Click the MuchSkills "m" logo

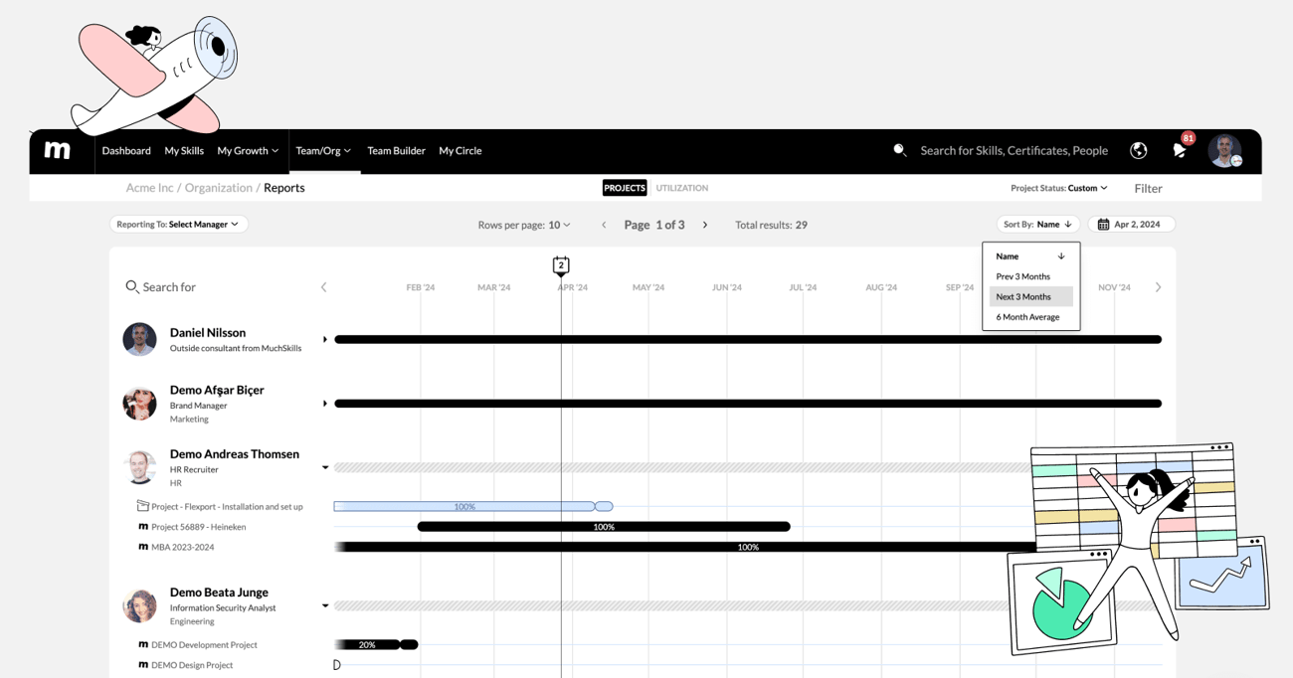point(58,150)
